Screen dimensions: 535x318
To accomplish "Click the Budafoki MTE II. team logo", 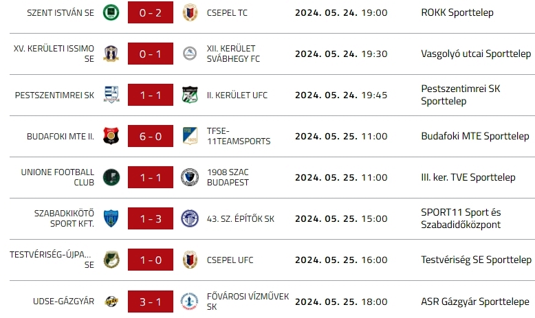I will coord(111,136).
